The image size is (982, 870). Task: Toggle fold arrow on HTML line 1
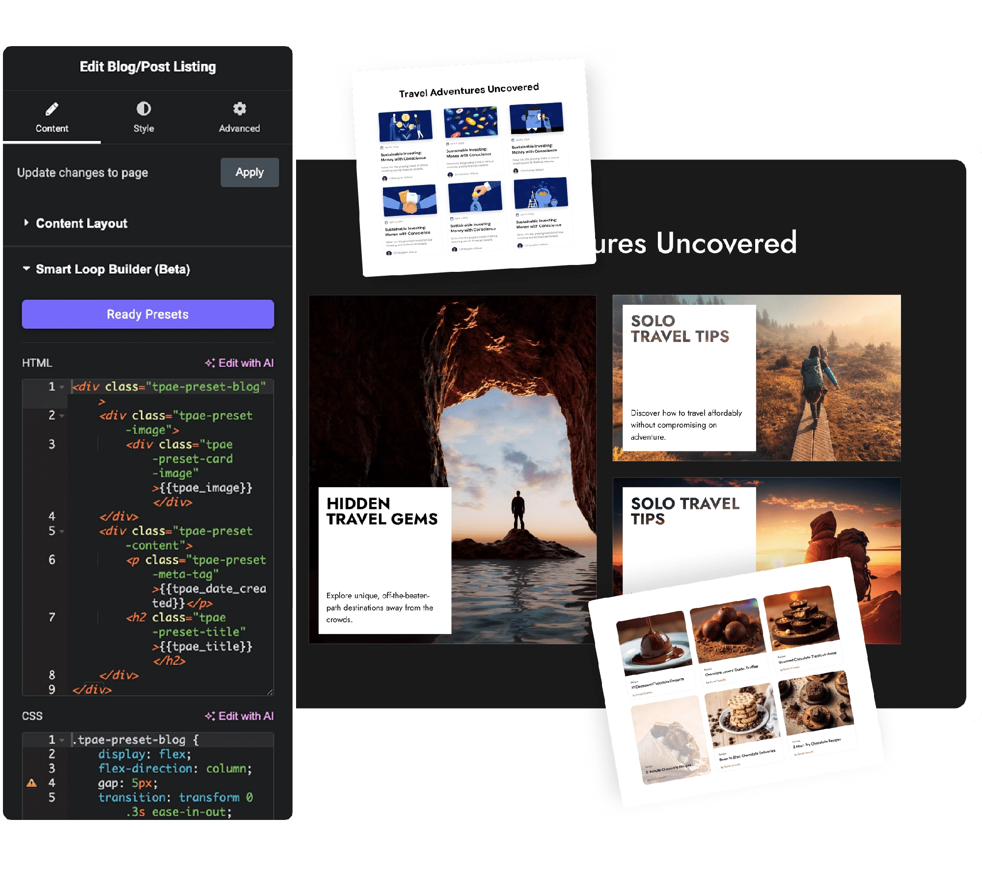pyautogui.click(x=62, y=387)
